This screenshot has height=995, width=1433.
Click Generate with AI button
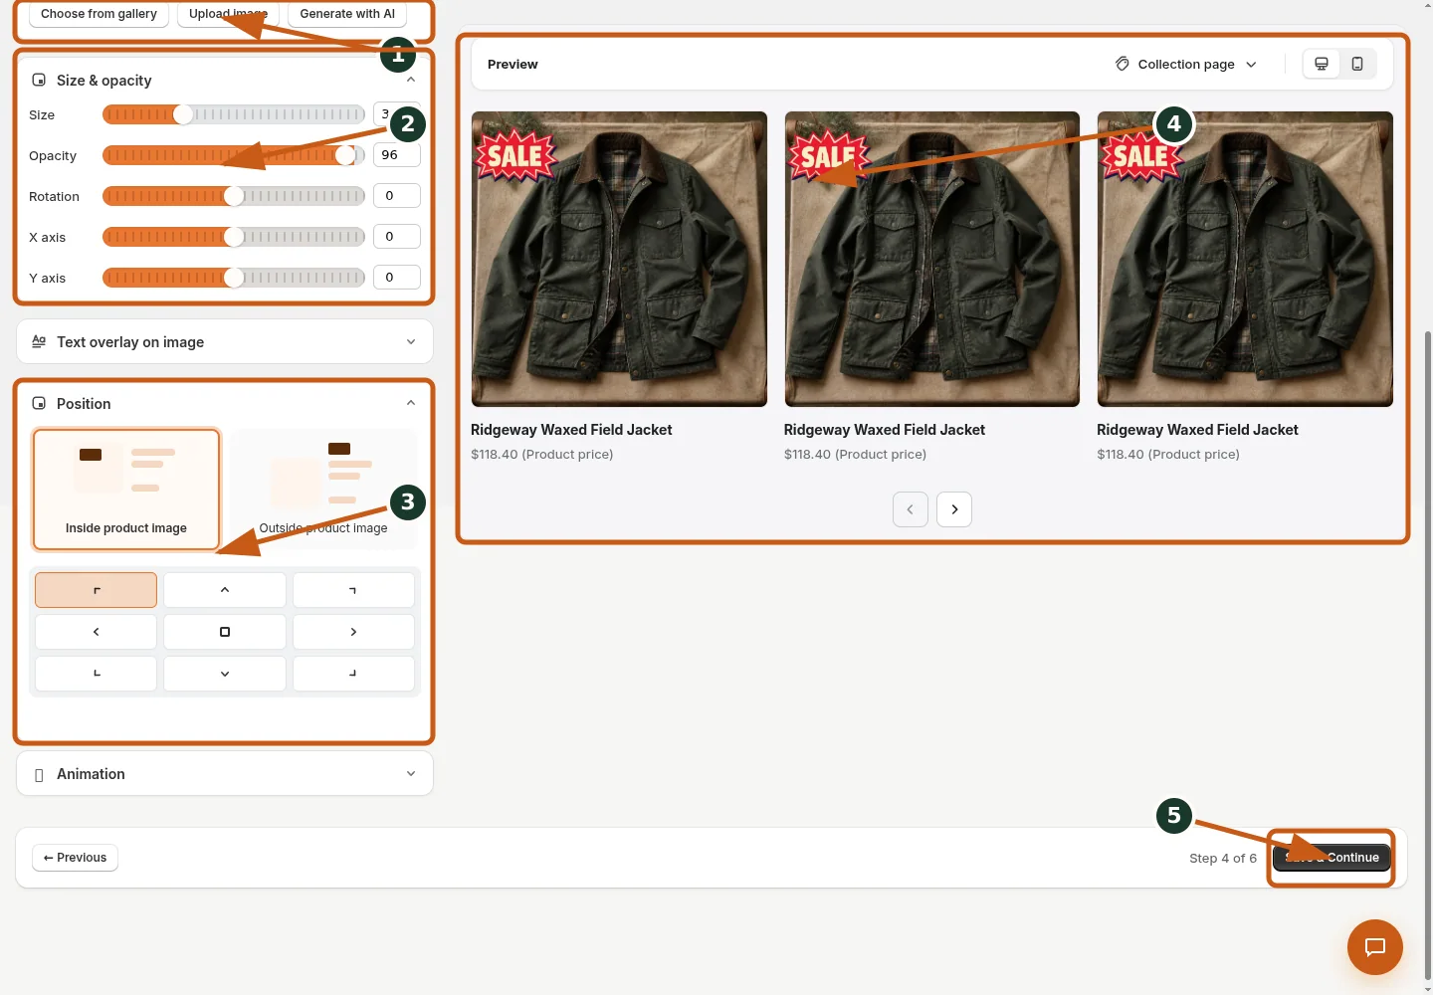pos(347,14)
